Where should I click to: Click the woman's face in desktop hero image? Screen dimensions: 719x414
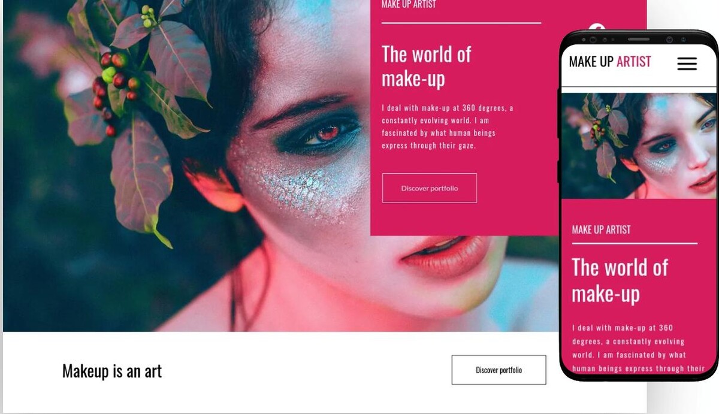coord(336,174)
